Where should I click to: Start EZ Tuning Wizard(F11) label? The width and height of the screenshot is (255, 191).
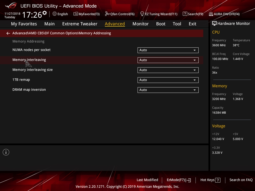[161, 14]
